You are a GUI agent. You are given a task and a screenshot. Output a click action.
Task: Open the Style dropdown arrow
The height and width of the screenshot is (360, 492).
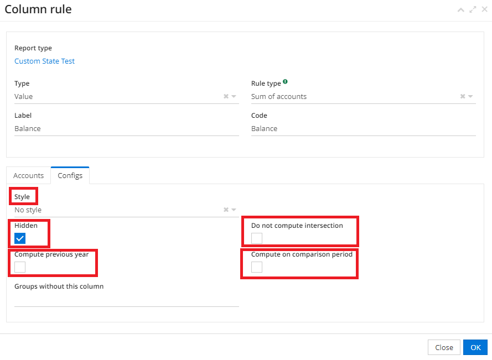pos(234,210)
